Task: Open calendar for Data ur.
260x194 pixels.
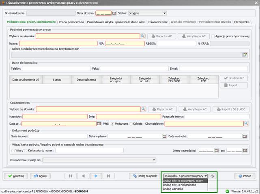Action: [99, 124]
